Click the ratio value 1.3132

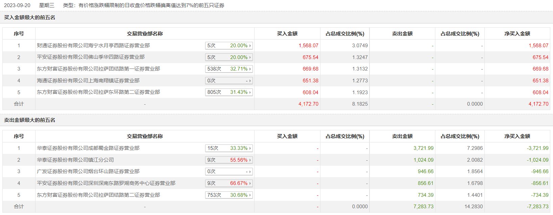coord(360,69)
